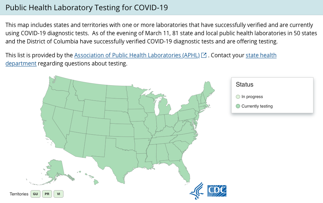Open the Association of Public Health Laboratories link
323x203 pixels.
click(x=137, y=55)
